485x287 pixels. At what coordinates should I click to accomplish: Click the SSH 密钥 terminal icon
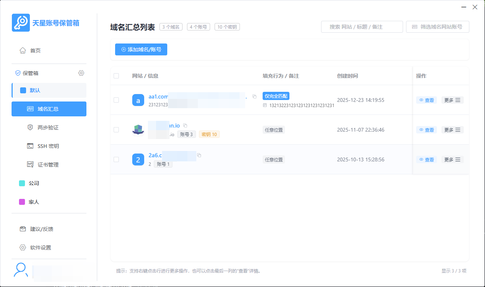coord(31,146)
